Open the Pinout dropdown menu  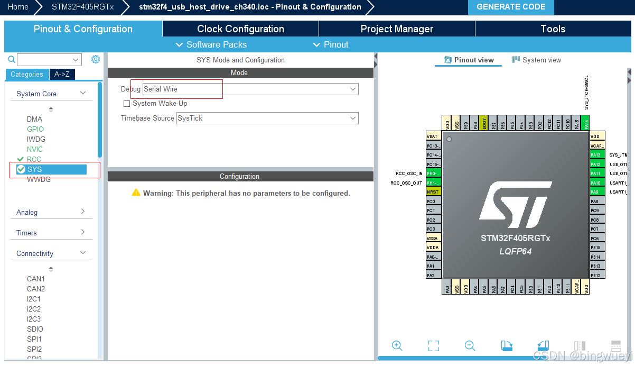coord(331,44)
